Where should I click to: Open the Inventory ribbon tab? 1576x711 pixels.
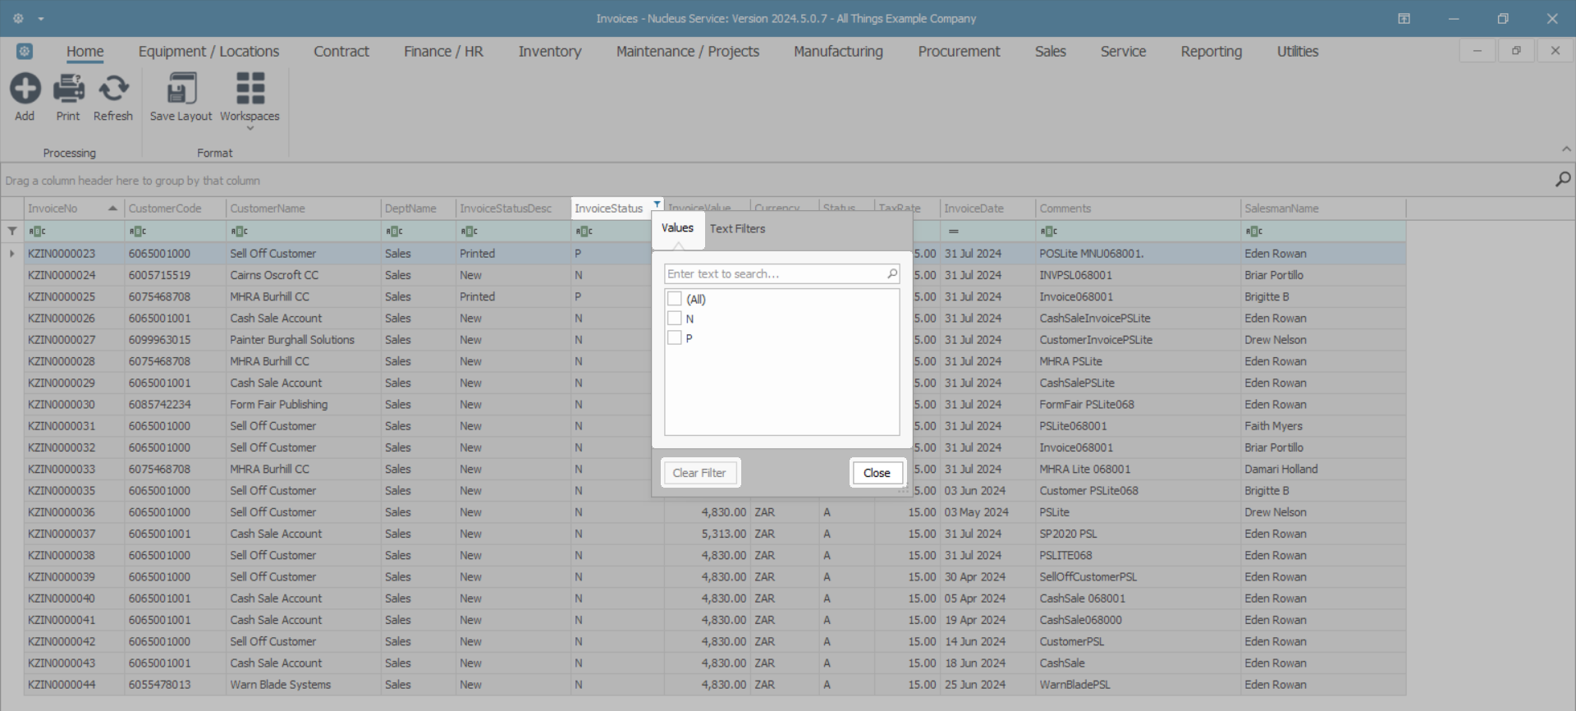(550, 51)
